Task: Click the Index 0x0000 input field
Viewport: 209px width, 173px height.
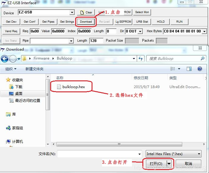Action: [x=84, y=31]
